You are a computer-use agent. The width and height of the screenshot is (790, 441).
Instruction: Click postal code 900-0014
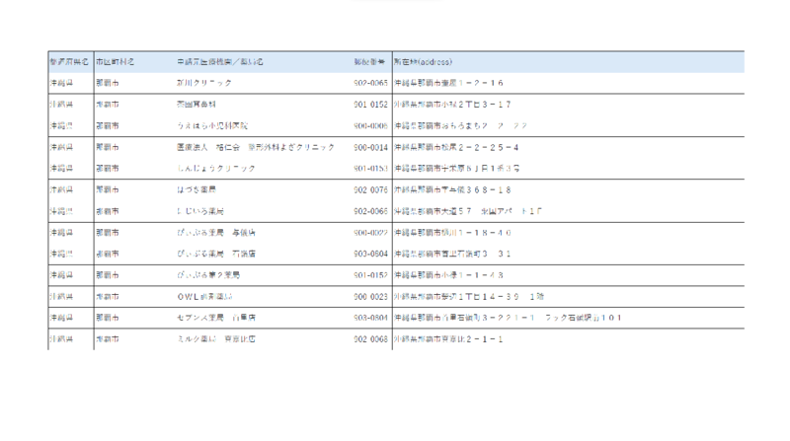(370, 147)
